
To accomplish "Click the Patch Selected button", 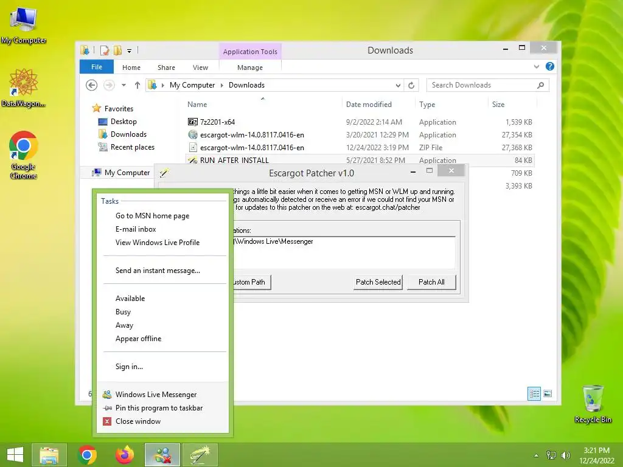I will 378,282.
